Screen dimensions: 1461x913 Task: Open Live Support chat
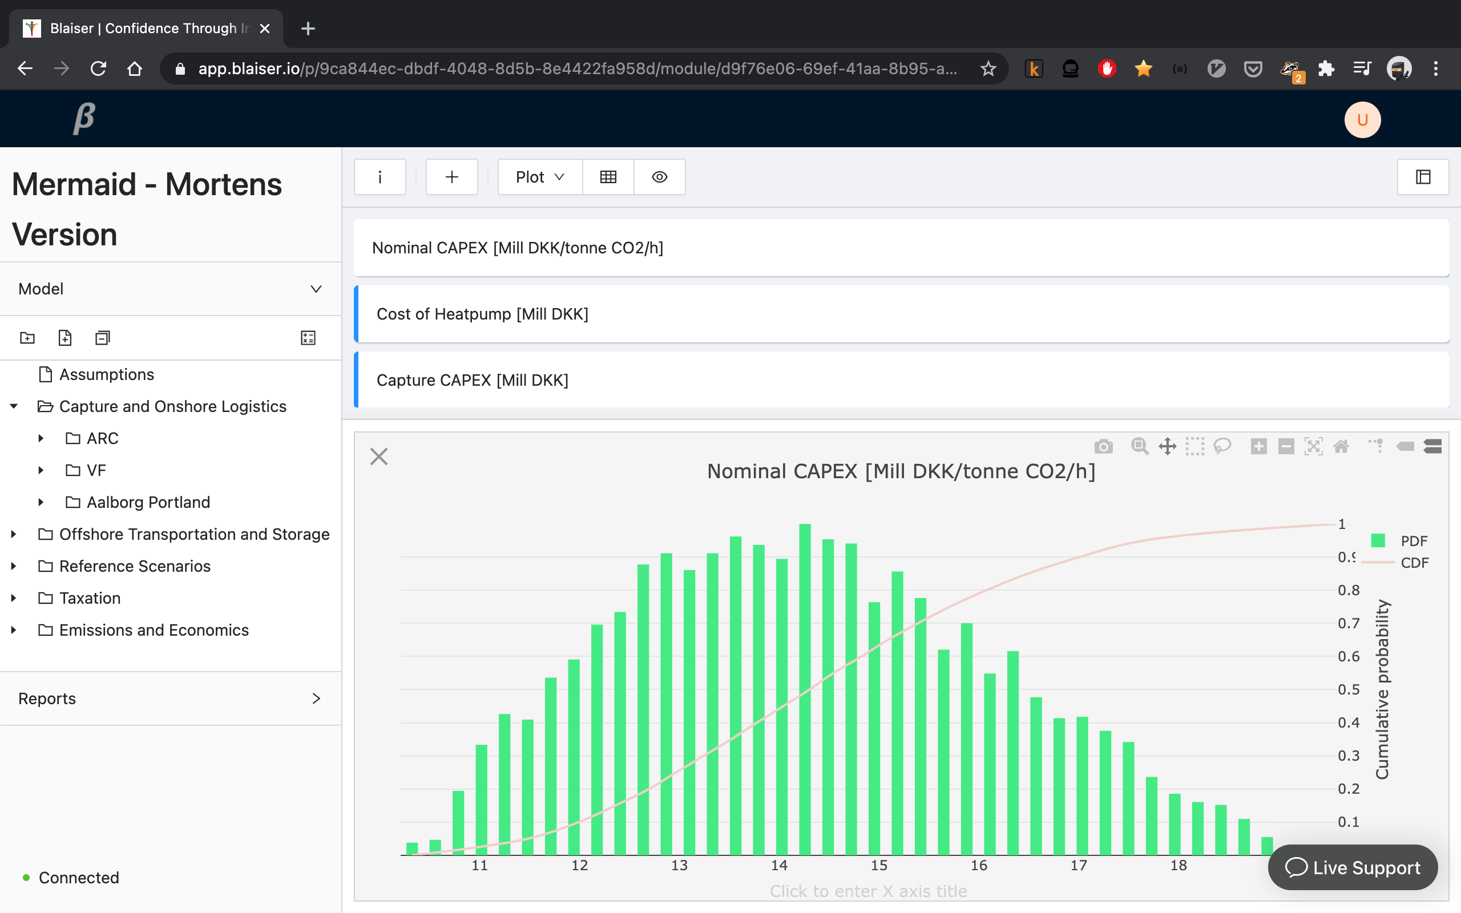click(1353, 868)
